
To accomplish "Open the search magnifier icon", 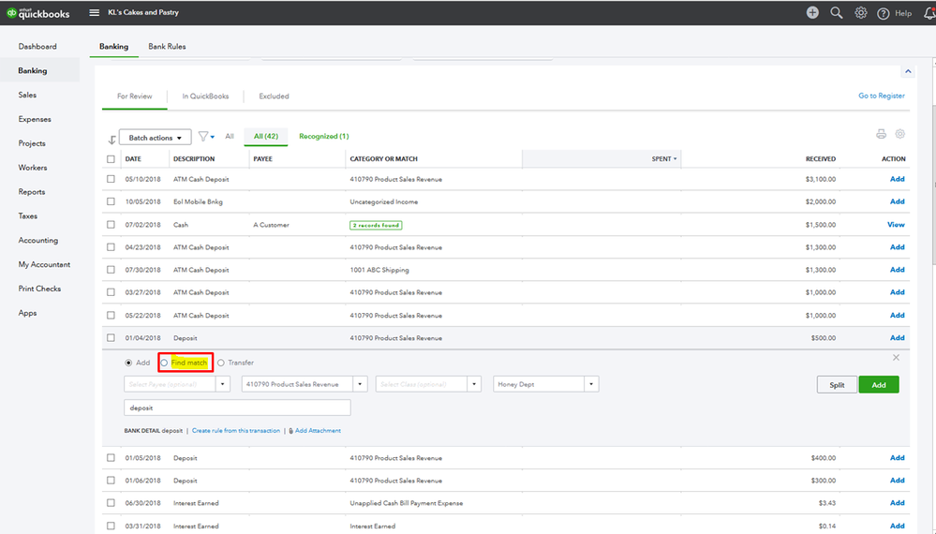I will click(x=836, y=13).
